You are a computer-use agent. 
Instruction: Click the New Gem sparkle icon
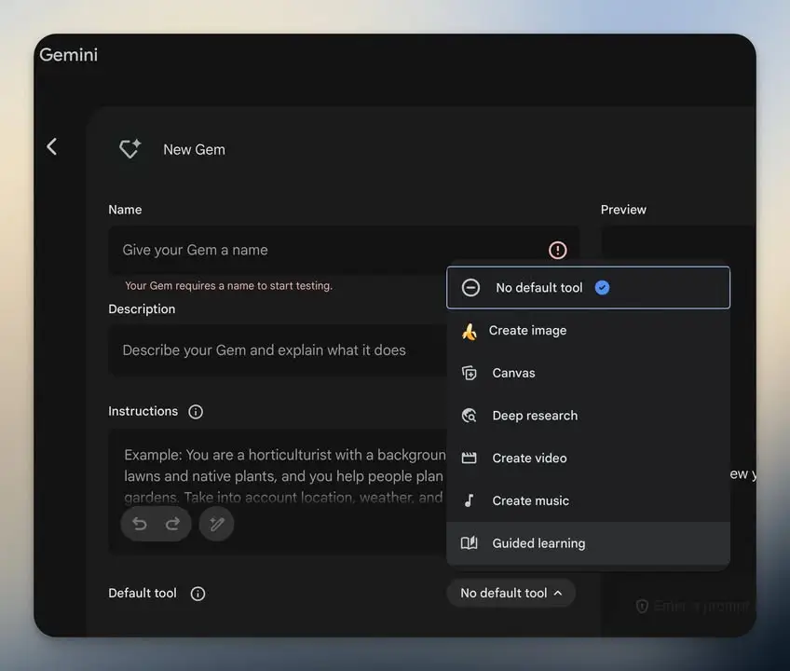coord(130,149)
